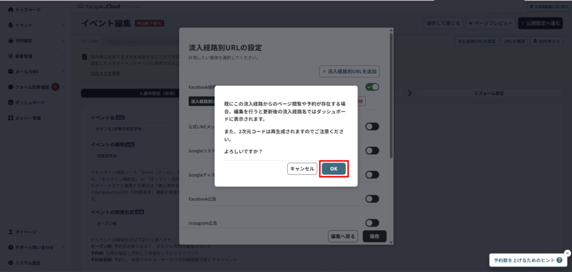This screenshot has height=272, width=572.
Task: Switch to the 3.フォーム設定 step tab
Action: [x=489, y=93]
